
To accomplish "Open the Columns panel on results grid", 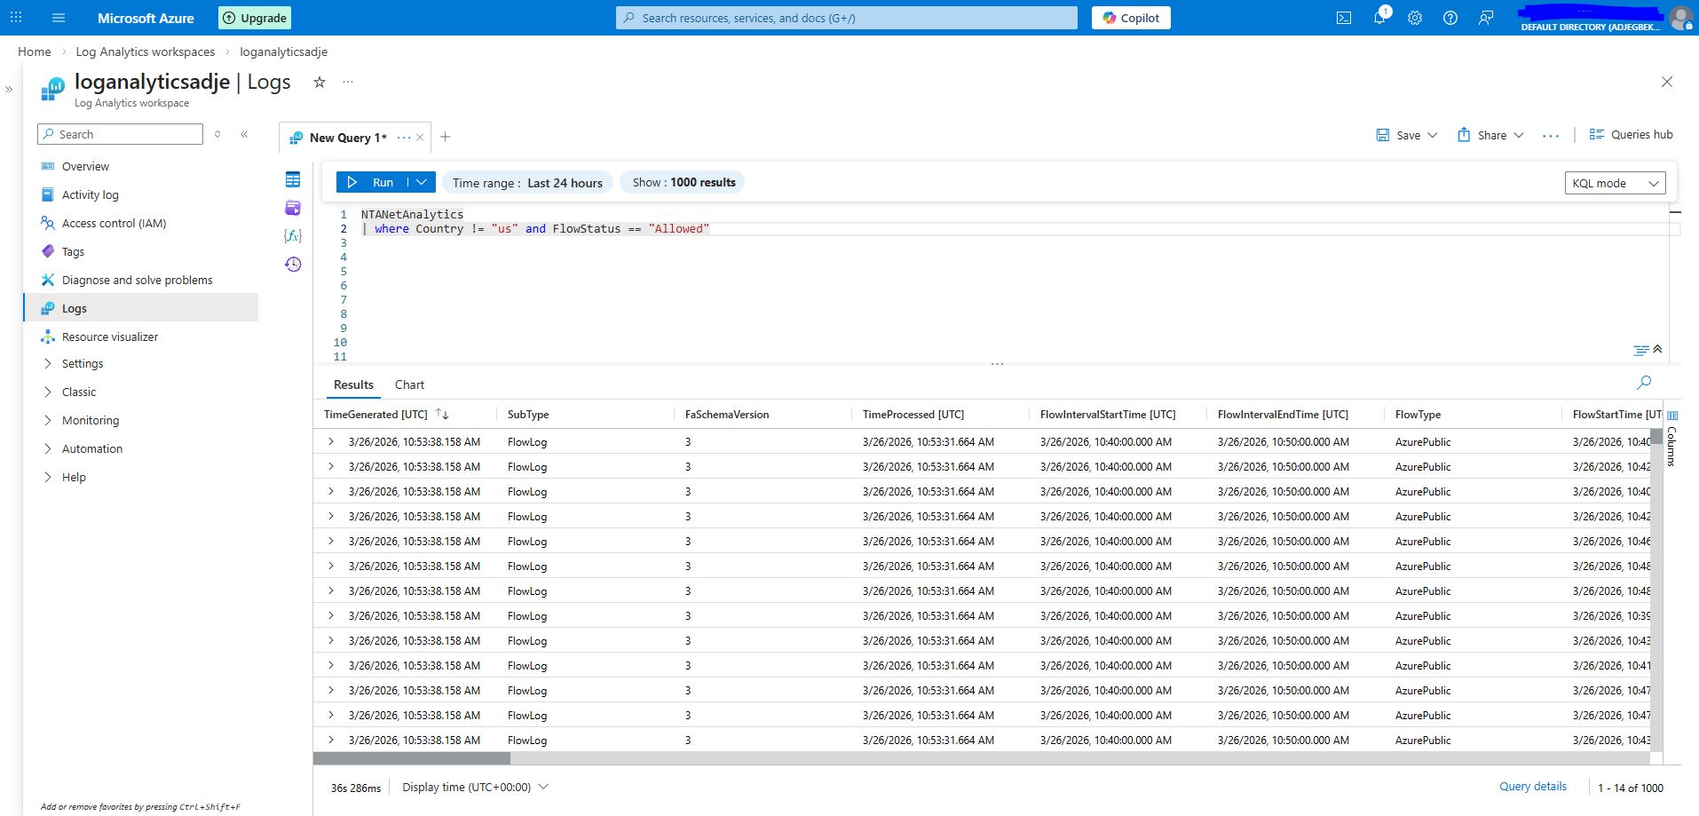I will tap(1672, 440).
